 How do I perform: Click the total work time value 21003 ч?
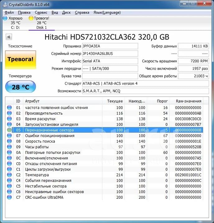pos(193,76)
